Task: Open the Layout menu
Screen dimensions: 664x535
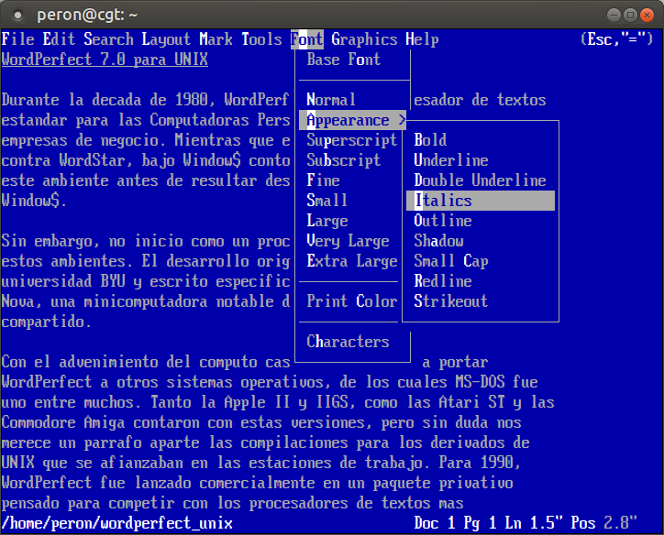Action: point(166,39)
